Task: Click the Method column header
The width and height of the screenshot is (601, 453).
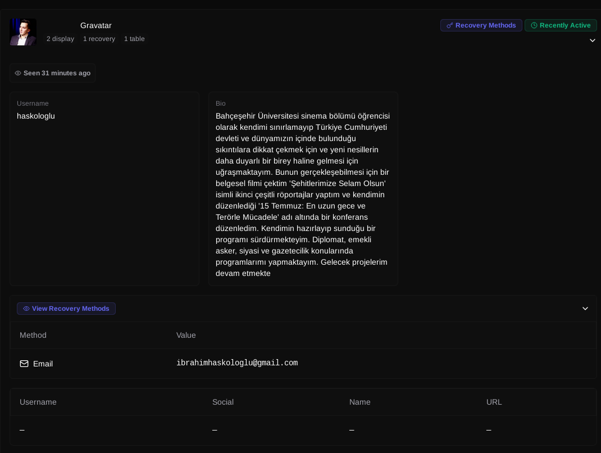Action: 33,335
